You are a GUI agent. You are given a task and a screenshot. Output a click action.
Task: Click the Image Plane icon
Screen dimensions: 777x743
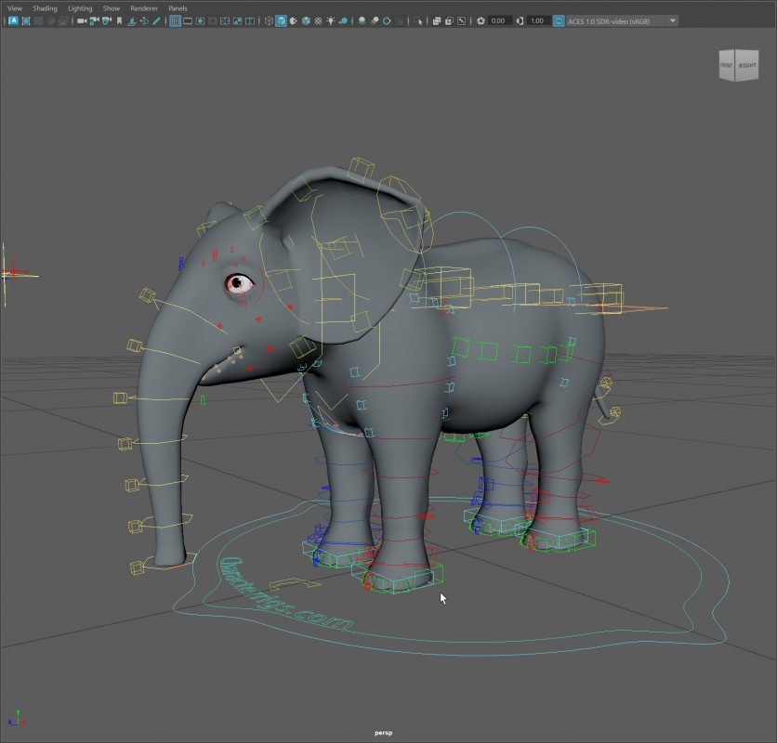click(132, 20)
